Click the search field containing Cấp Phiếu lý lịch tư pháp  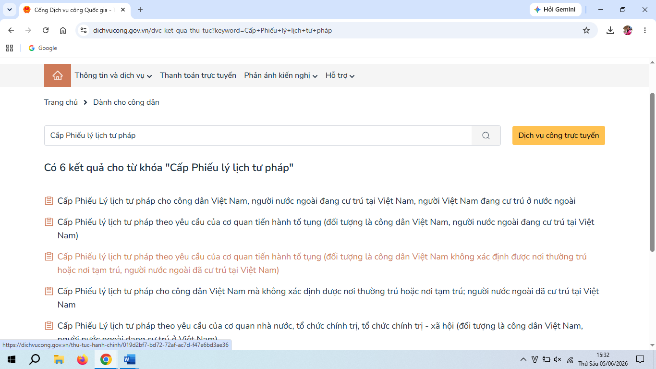(258, 135)
